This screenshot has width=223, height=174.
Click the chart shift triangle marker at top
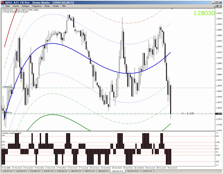point(172,9)
